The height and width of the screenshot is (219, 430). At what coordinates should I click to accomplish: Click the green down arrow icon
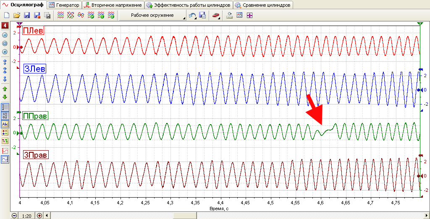pyautogui.click(x=5, y=97)
